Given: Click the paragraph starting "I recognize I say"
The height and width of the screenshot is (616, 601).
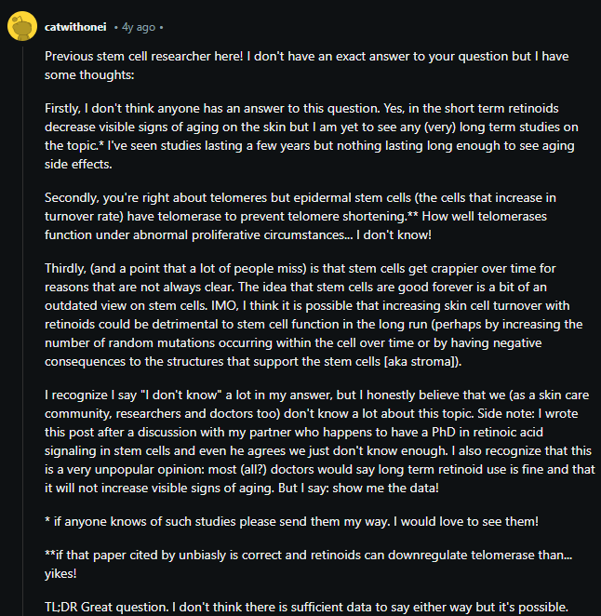Looking at the screenshot, I should (x=320, y=441).
